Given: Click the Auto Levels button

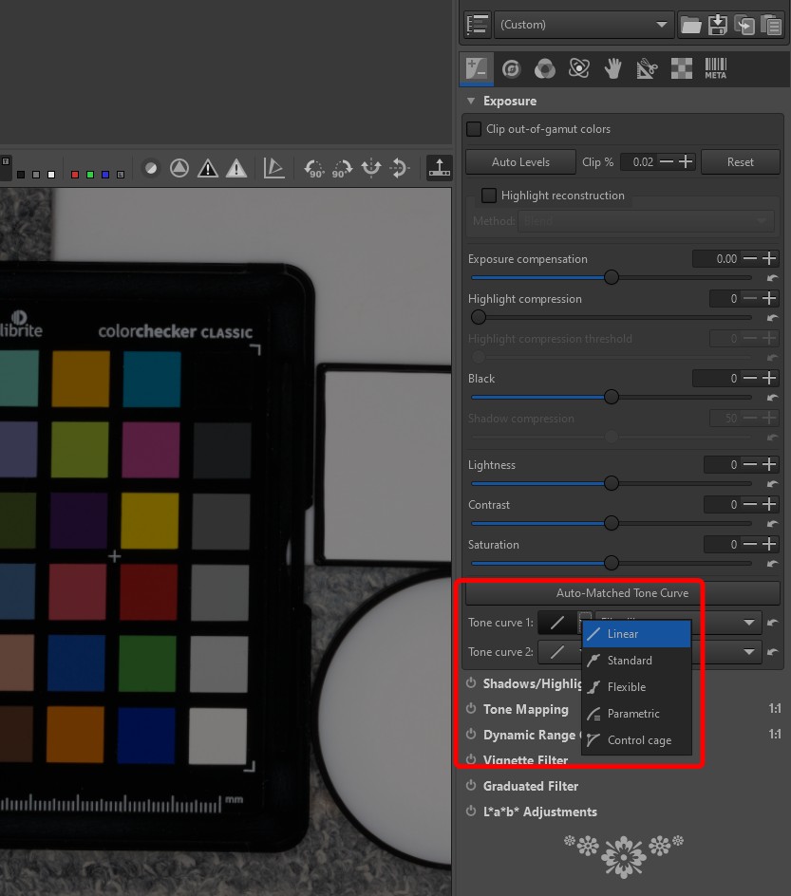Looking at the screenshot, I should [520, 162].
